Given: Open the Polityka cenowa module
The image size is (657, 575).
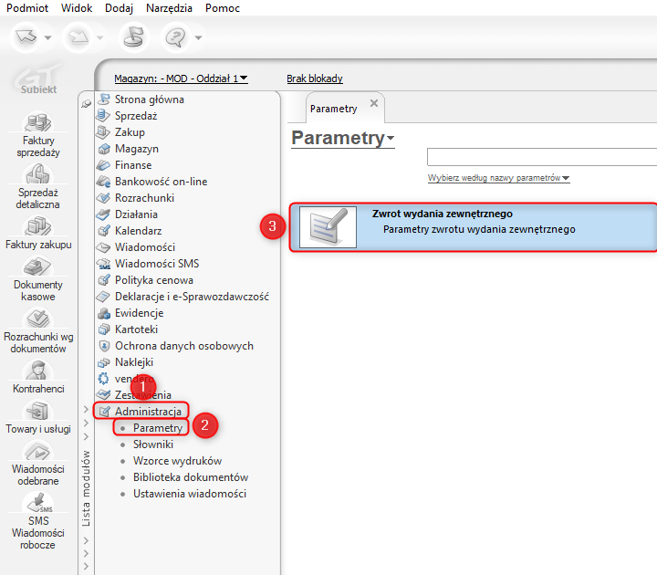Looking at the screenshot, I should pyautogui.click(x=154, y=280).
